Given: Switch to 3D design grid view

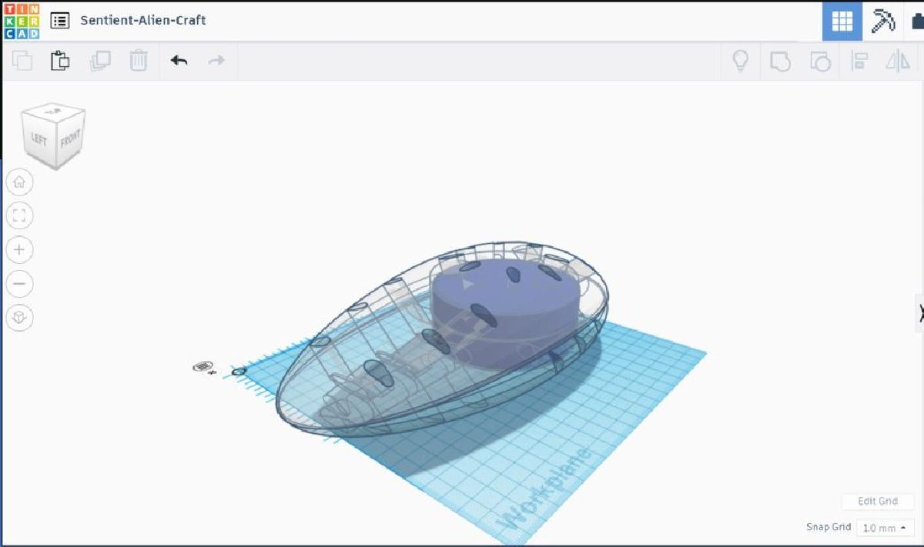Looking at the screenshot, I should tap(842, 22).
